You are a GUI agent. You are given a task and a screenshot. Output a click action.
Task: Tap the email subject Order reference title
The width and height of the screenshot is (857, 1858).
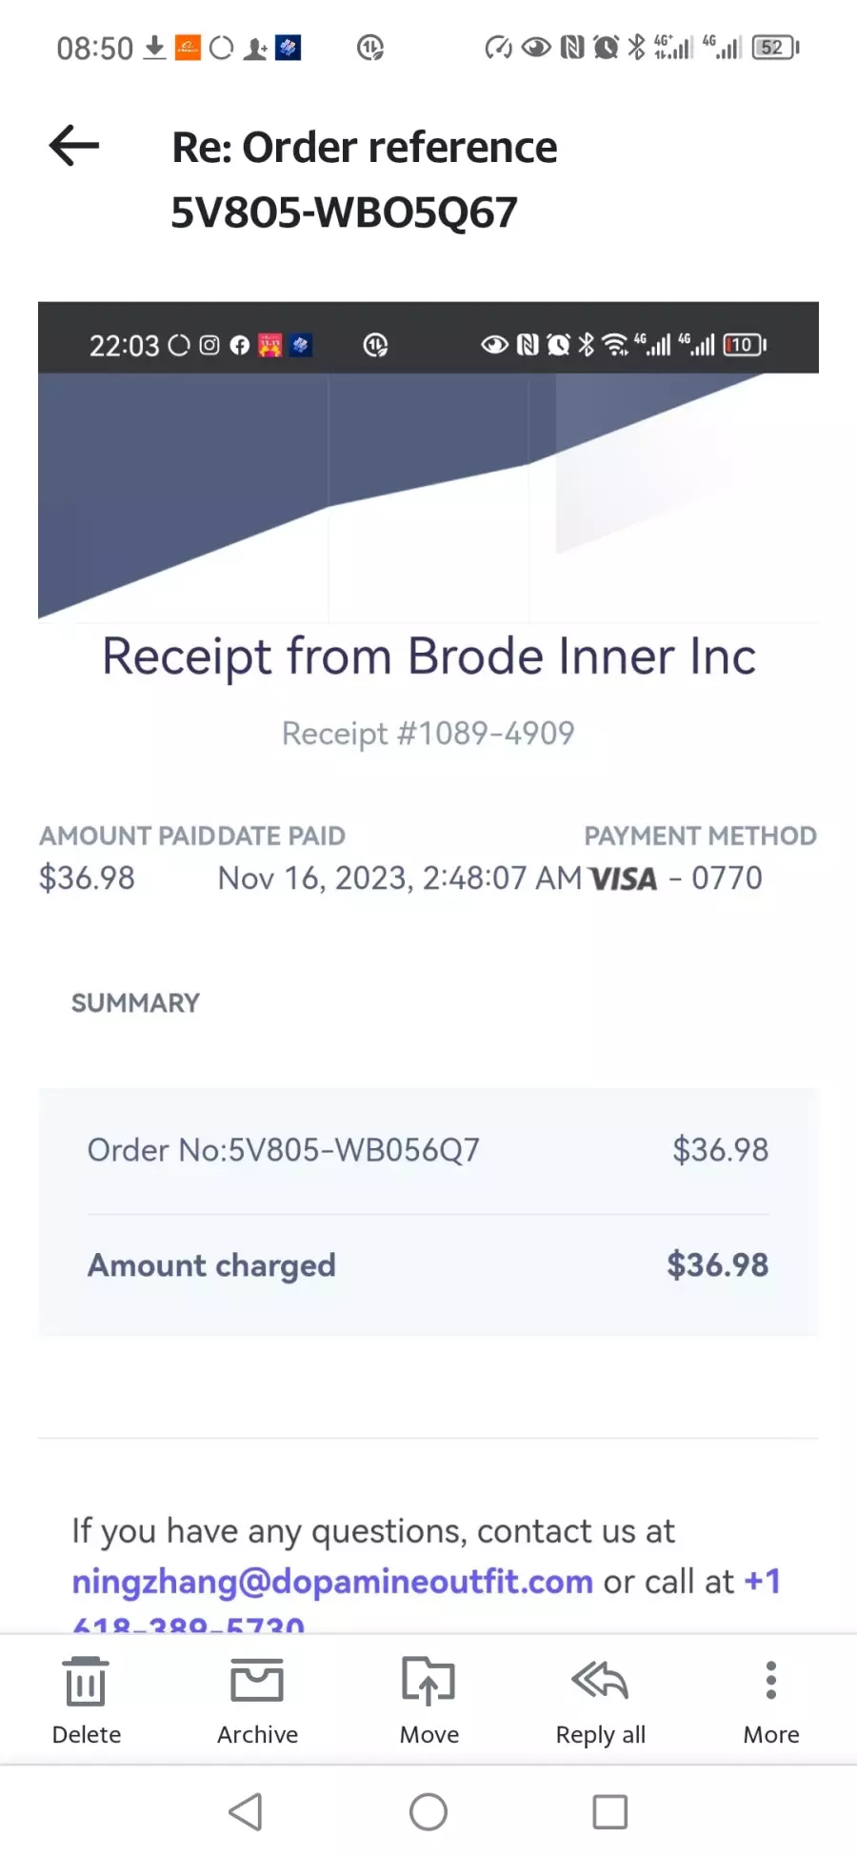click(x=364, y=179)
